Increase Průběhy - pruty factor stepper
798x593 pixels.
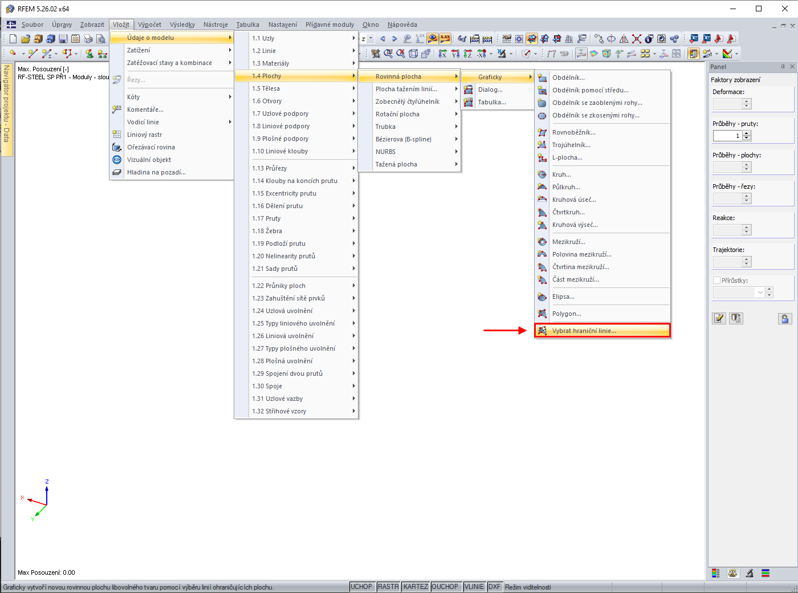pyautogui.click(x=747, y=133)
